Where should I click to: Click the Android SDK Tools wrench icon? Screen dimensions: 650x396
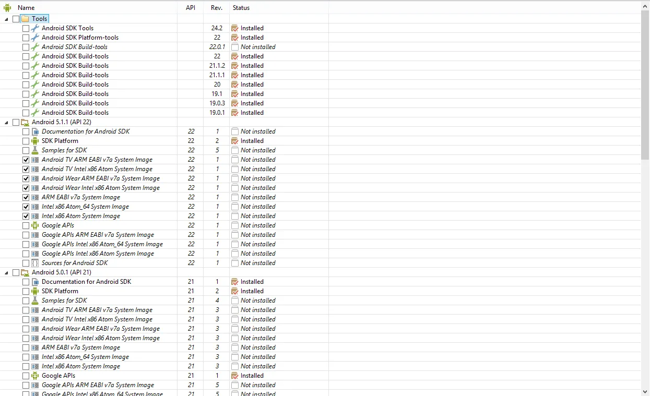[35, 28]
